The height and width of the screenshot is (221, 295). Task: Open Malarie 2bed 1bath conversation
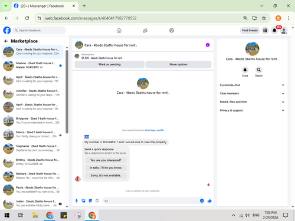pos(32,65)
